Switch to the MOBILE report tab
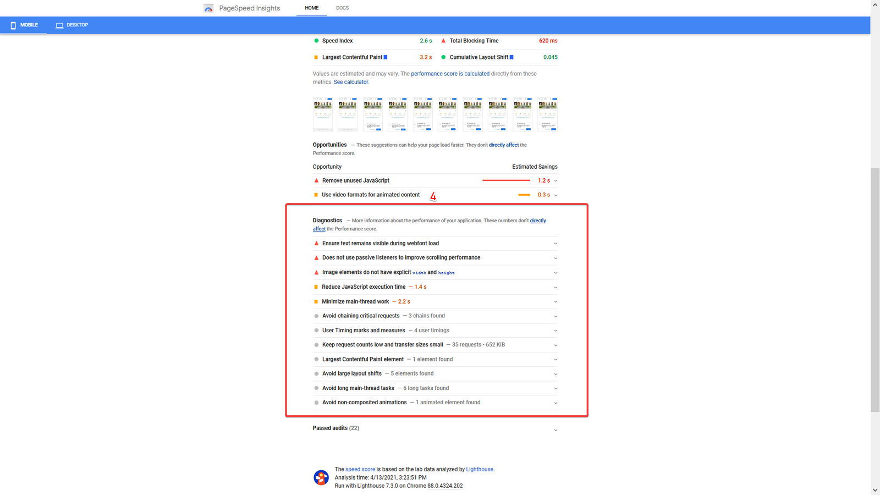The image size is (880, 495). coord(24,25)
